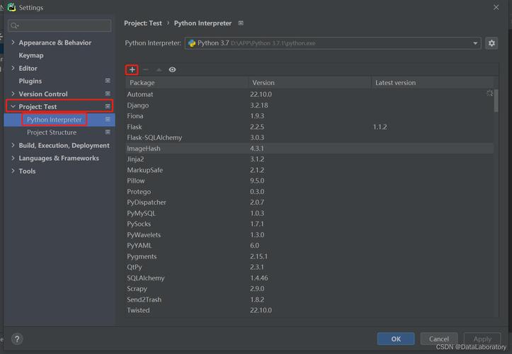This screenshot has height=354, width=512.
Task: Click the settings search field
Action: click(x=59, y=25)
